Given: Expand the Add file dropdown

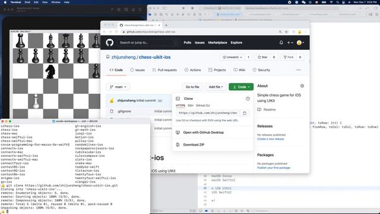Looking at the screenshot, I should pyautogui.click(x=216, y=87).
